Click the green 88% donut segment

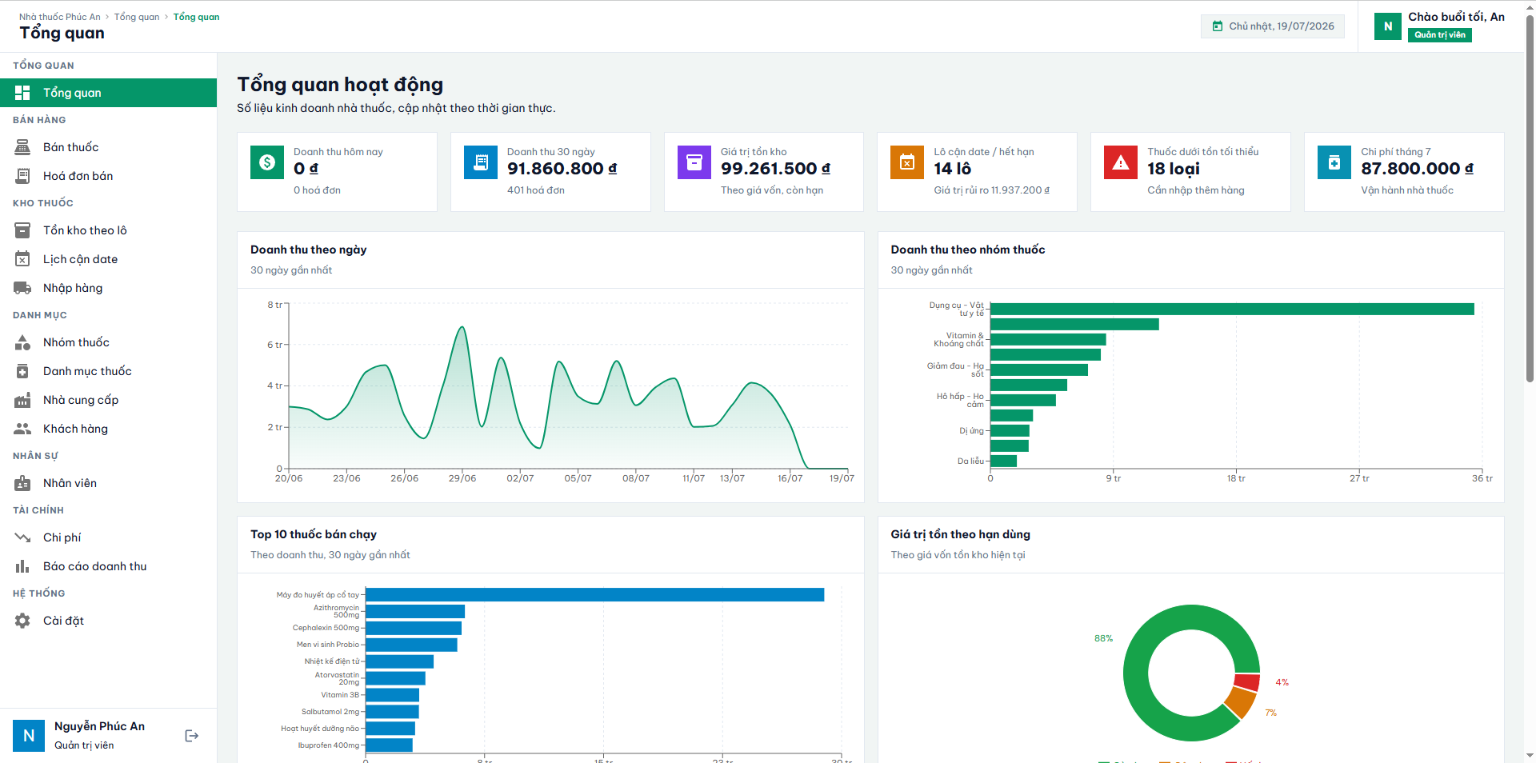click(x=1135, y=673)
